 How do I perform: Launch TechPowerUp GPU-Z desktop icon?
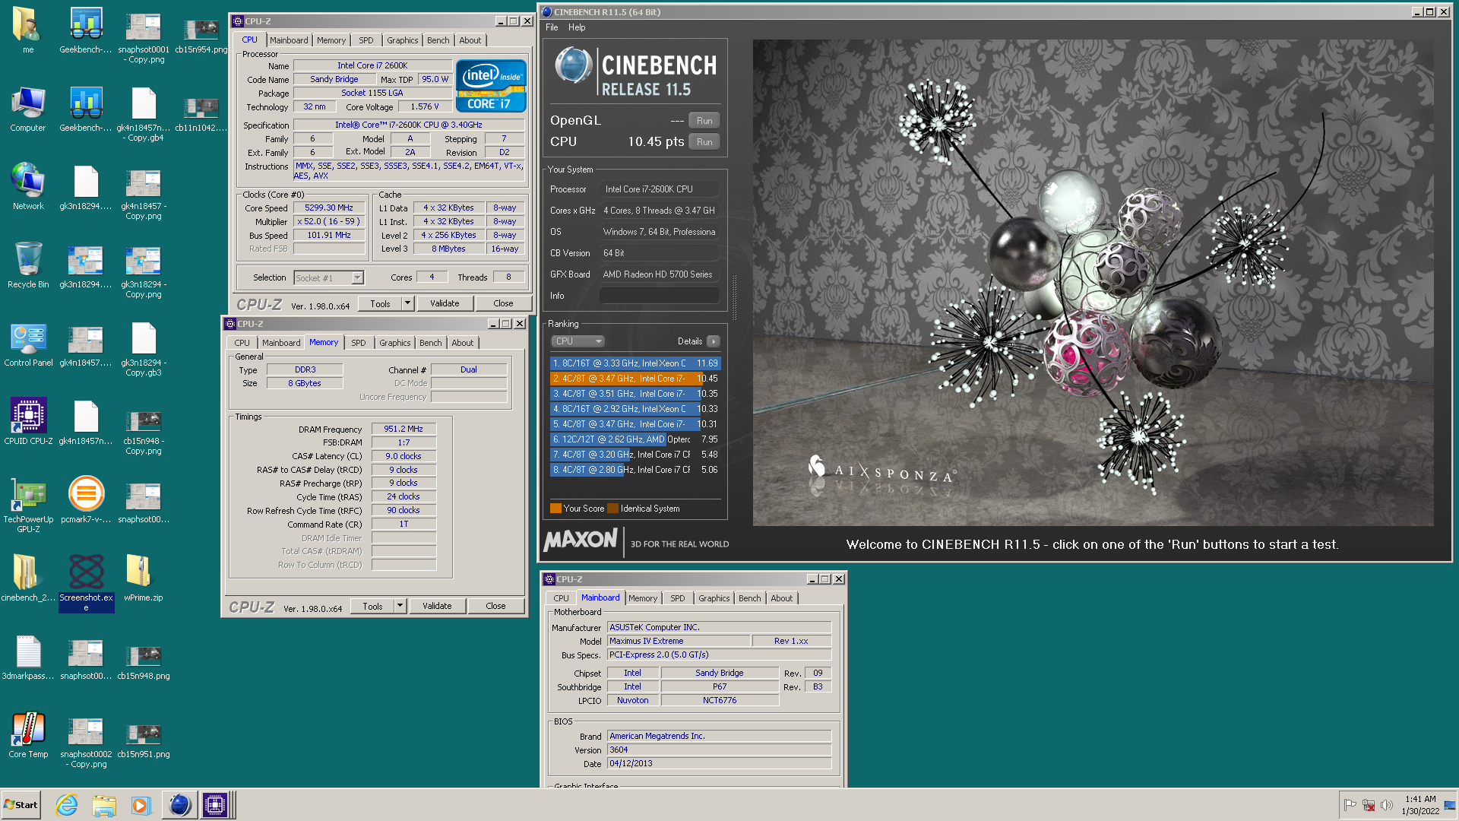tap(28, 504)
